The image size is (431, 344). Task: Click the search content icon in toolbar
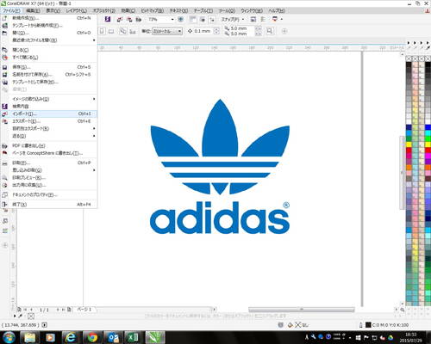coord(108,19)
